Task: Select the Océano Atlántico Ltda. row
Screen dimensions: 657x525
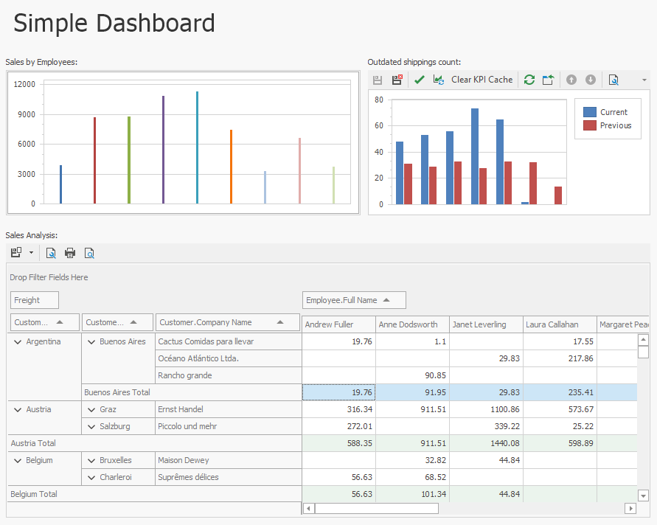Action: click(x=229, y=358)
